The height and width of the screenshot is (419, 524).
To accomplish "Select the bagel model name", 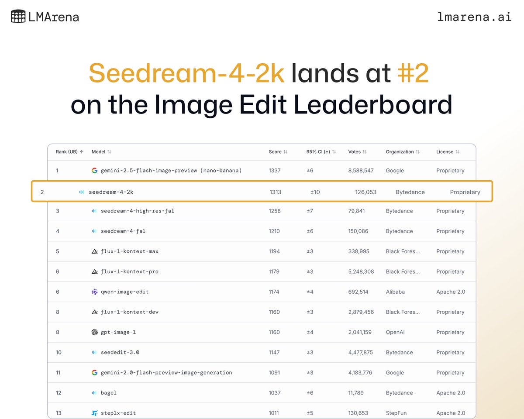I will (x=109, y=393).
